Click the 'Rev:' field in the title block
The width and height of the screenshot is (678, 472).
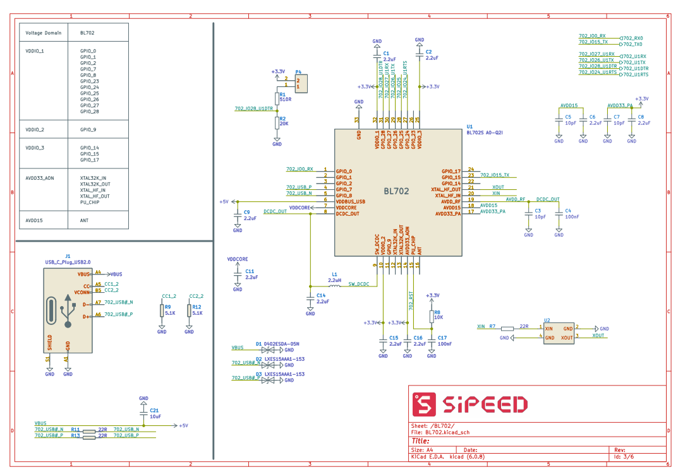620,450
